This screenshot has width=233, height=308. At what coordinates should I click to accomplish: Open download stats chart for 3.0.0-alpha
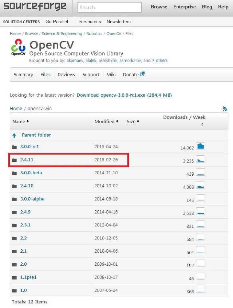201,198
